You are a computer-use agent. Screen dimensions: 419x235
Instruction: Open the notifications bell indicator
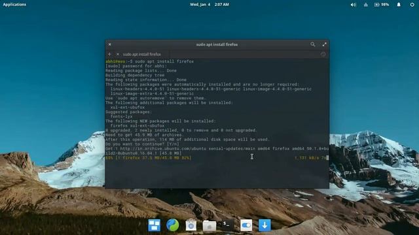(399, 5)
